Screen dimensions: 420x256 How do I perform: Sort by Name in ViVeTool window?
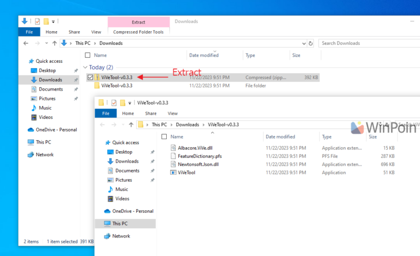pos(177,137)
